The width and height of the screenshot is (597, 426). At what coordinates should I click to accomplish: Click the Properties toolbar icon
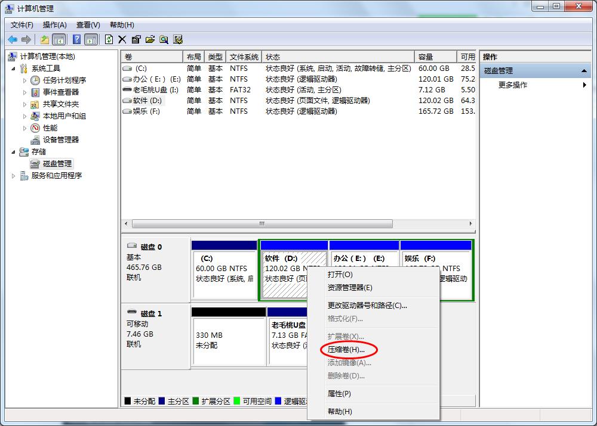137,39
